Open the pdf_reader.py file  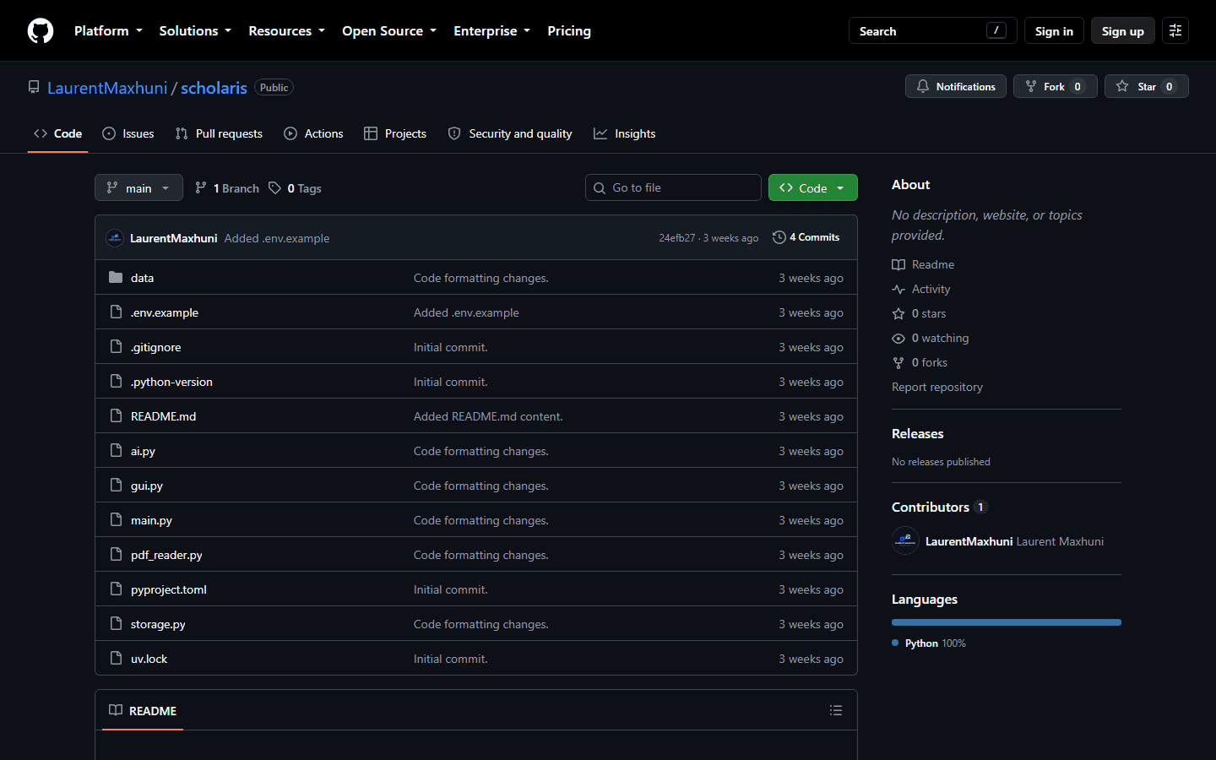coord(166,555)
